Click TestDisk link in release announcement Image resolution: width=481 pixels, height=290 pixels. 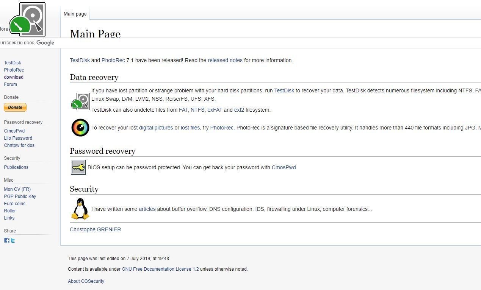pos(80,60)
